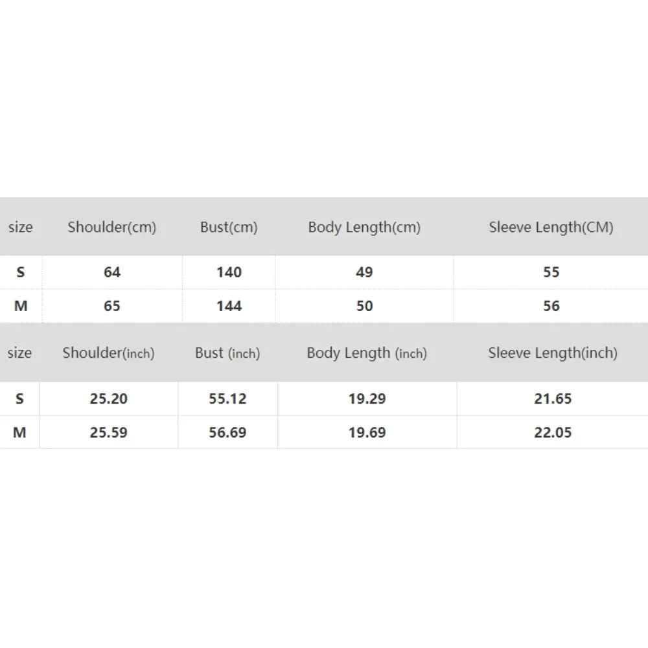The width and height of the screenshot is (648, 648).
Task: Select the S row in cm table
Action: point(21,272)
